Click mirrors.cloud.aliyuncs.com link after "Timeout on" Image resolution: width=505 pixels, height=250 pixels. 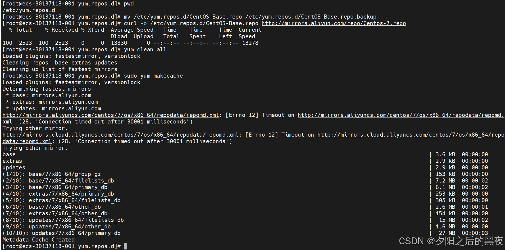click(411, 135)
